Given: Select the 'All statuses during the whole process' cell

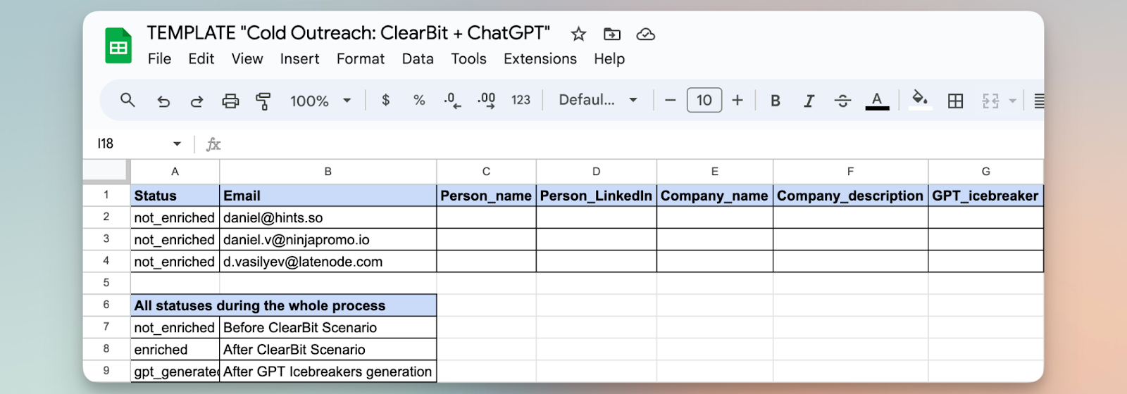Looking at the screenshot, I should [x=283, y=305].
